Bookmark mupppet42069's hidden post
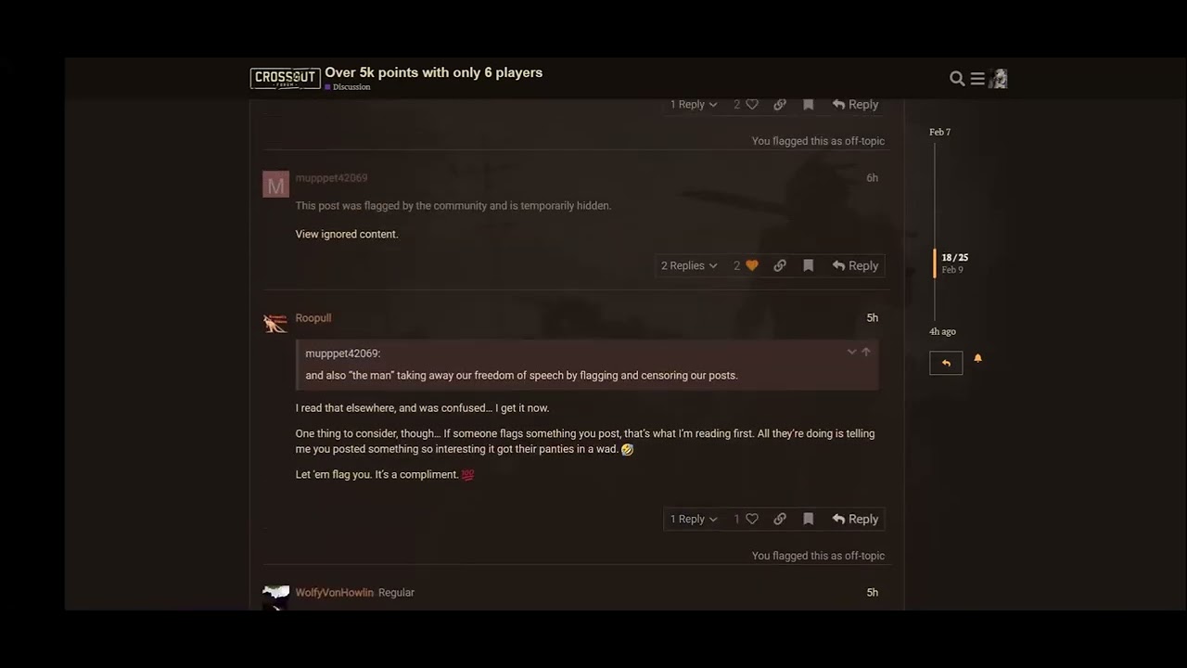The width and height of the screenshot is (1187, 668). [x=808, y=266]
